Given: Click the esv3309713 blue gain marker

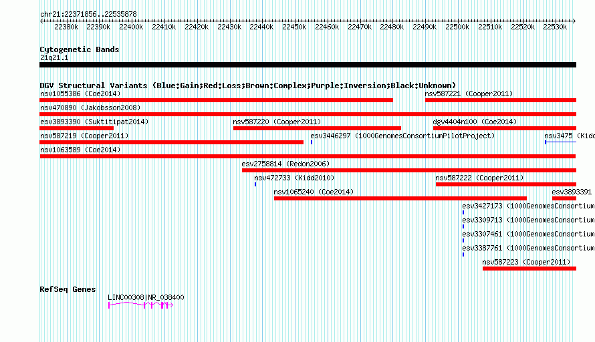Looking at the screenshot, I should tap(463, 226).
